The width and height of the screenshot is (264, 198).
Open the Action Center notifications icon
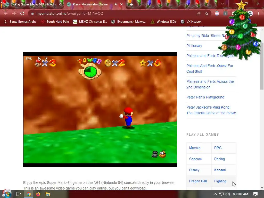(255, 194)
